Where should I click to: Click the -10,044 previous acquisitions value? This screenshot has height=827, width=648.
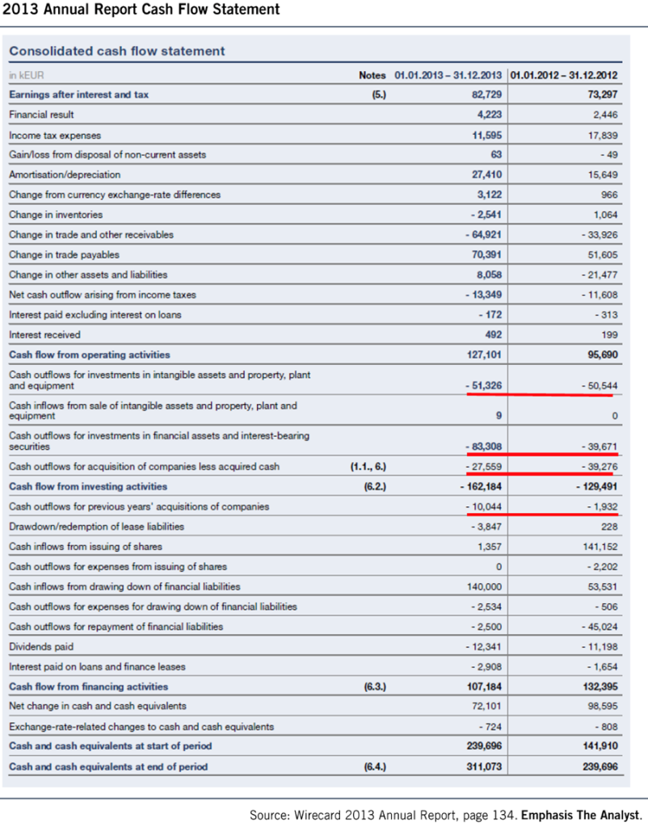tap(483, 507)
